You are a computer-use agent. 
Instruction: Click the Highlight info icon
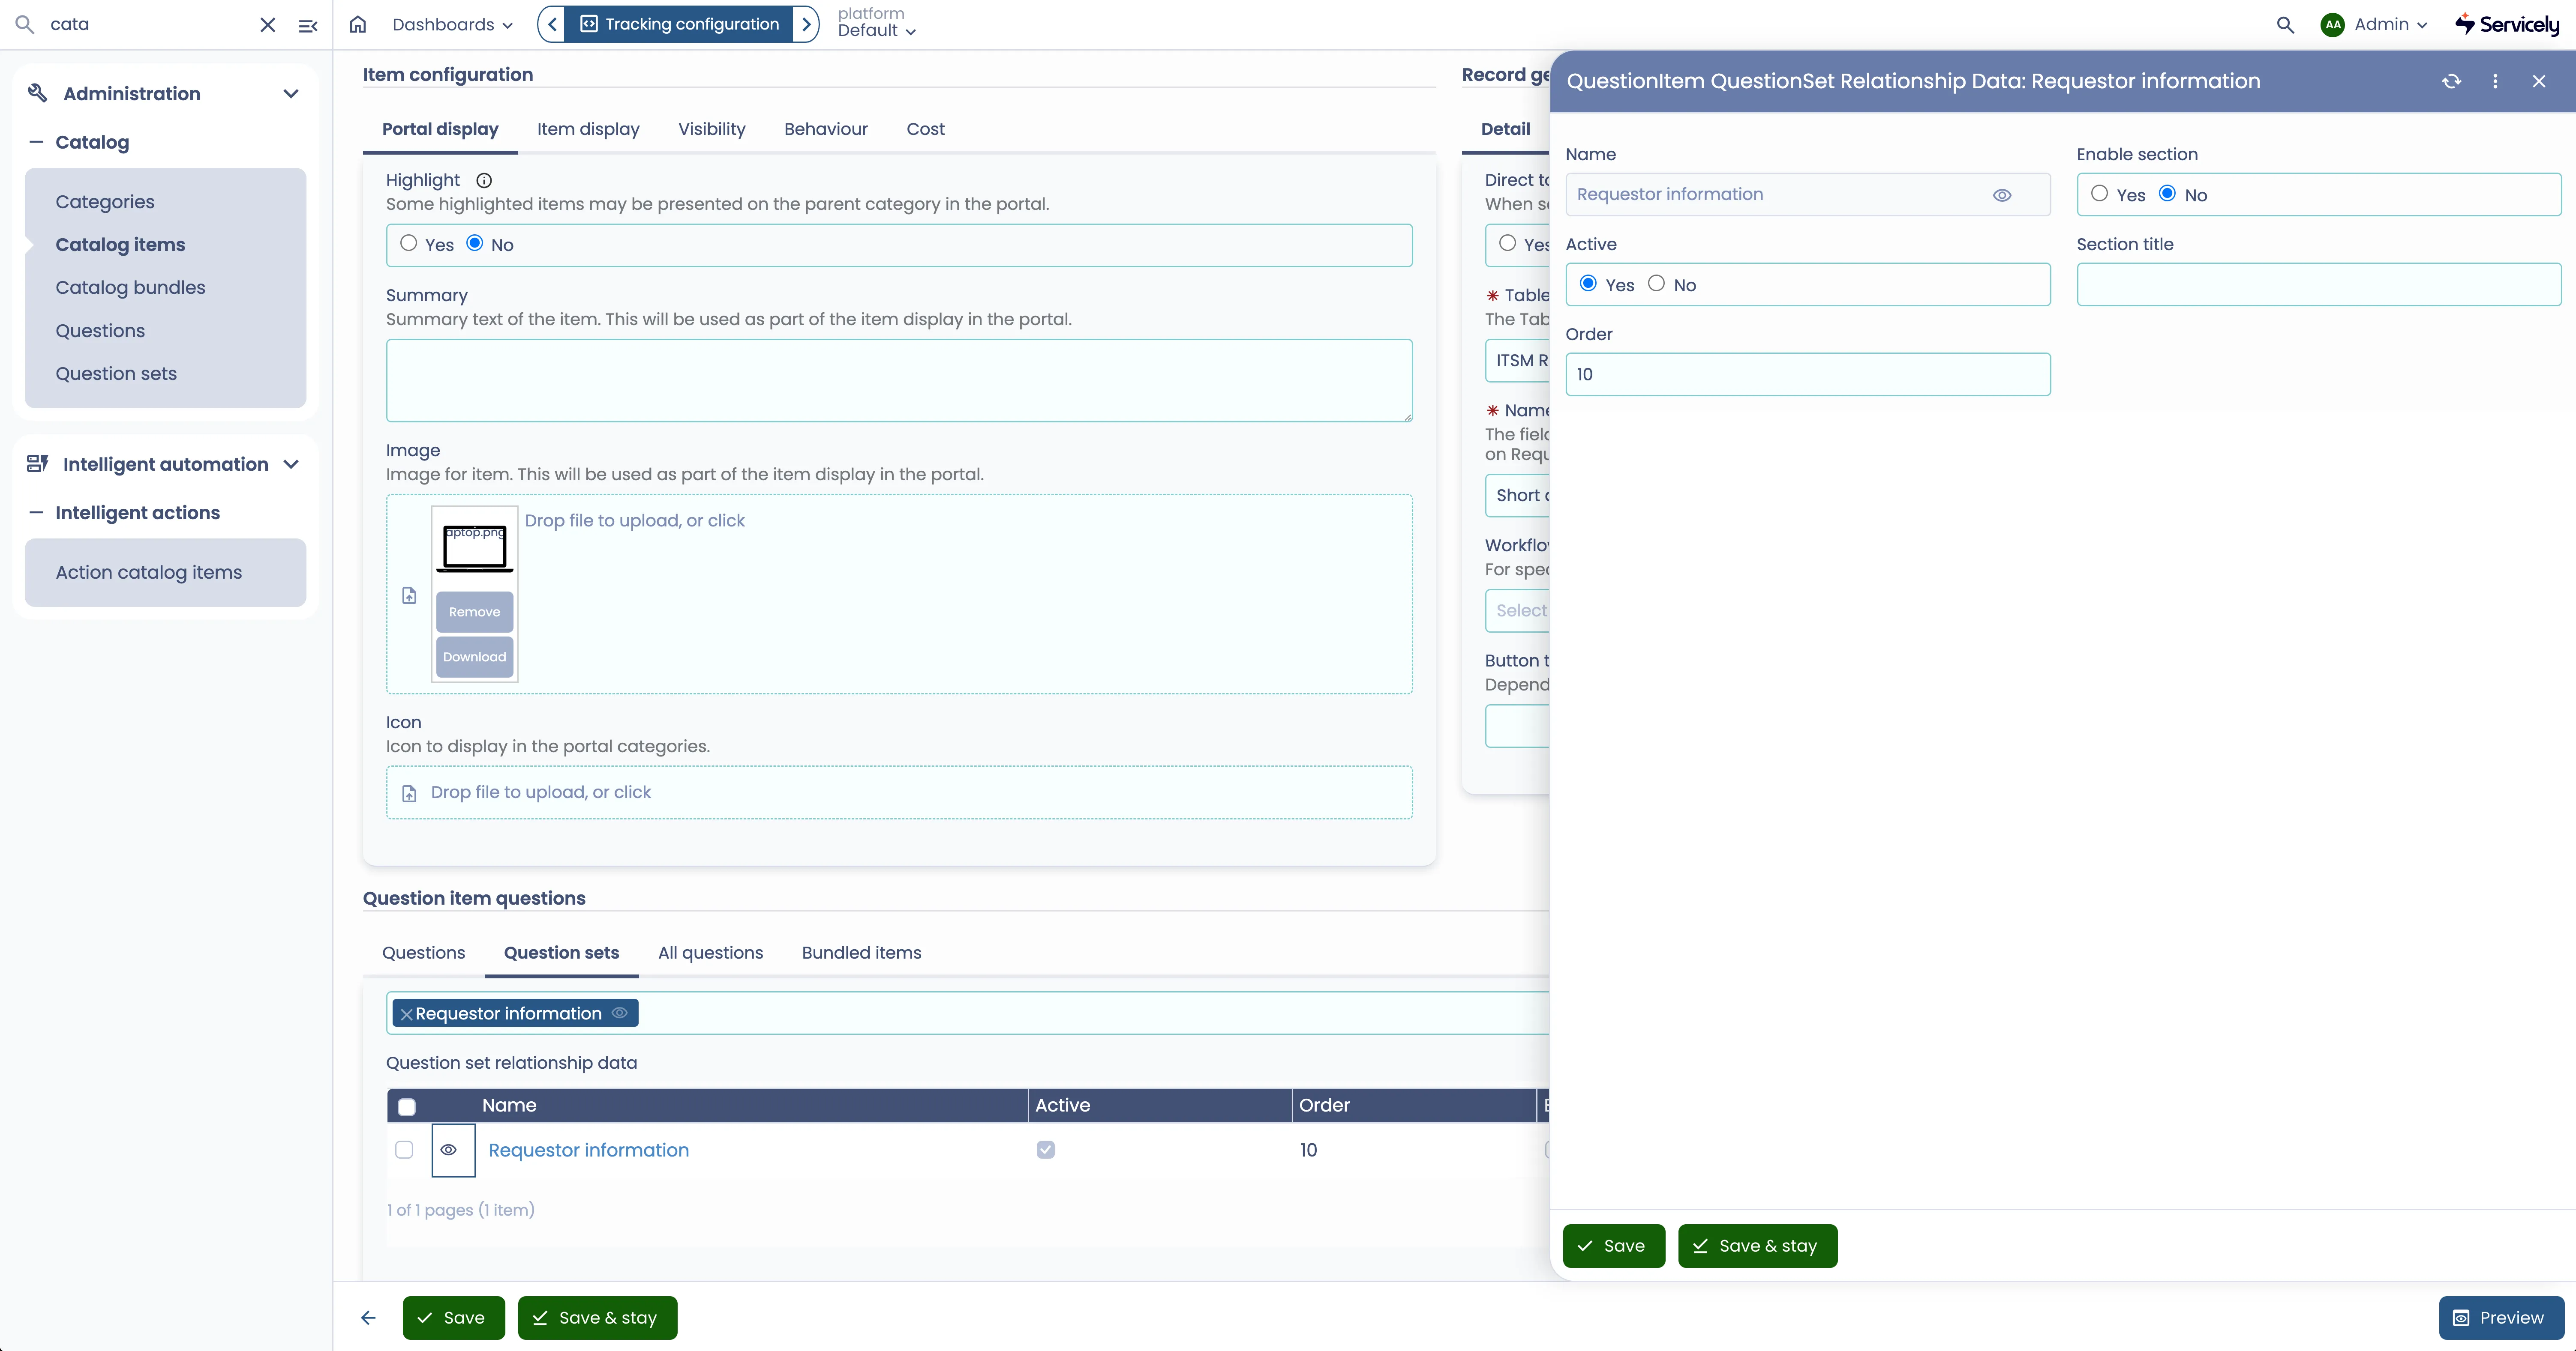(x=484, y=181)
